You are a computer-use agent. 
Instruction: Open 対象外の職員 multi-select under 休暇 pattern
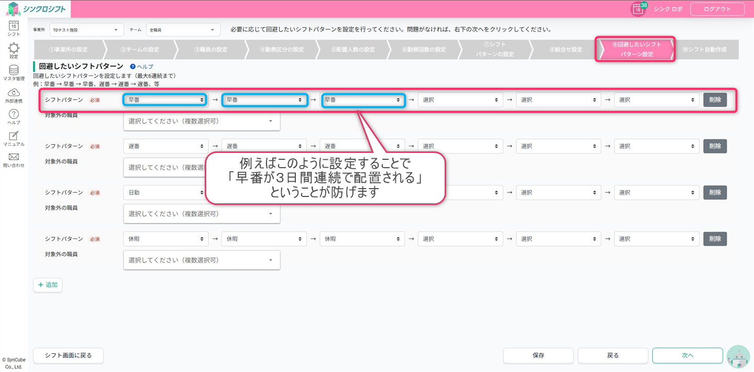pos(202,260)
